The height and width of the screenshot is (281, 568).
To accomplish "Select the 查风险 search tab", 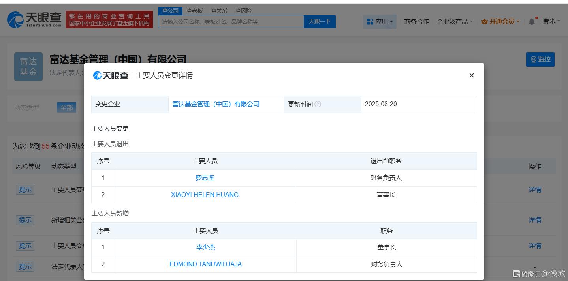I will (x=244, y=11).
